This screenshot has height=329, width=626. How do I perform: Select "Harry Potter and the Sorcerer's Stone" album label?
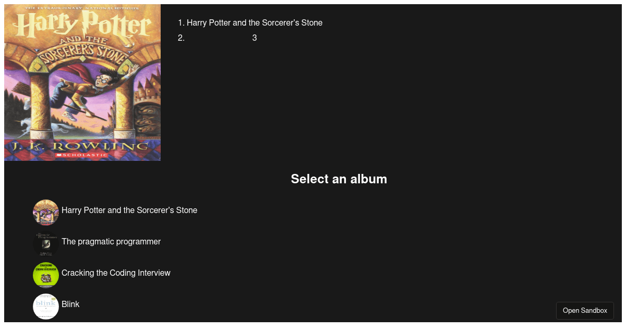coord(129,210)
